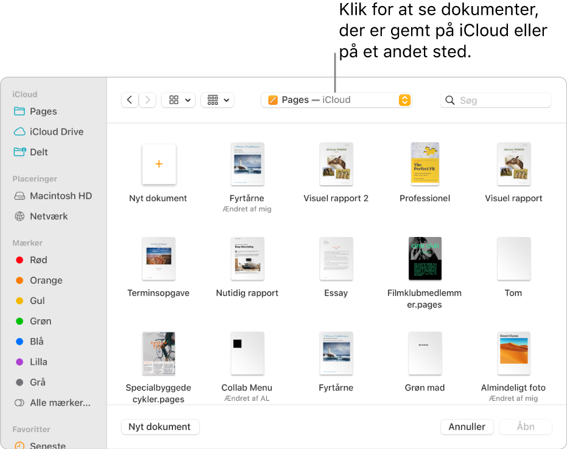Expand the Pages — iCloud location popup
The image size is (567, 449).
pos(336,100)
